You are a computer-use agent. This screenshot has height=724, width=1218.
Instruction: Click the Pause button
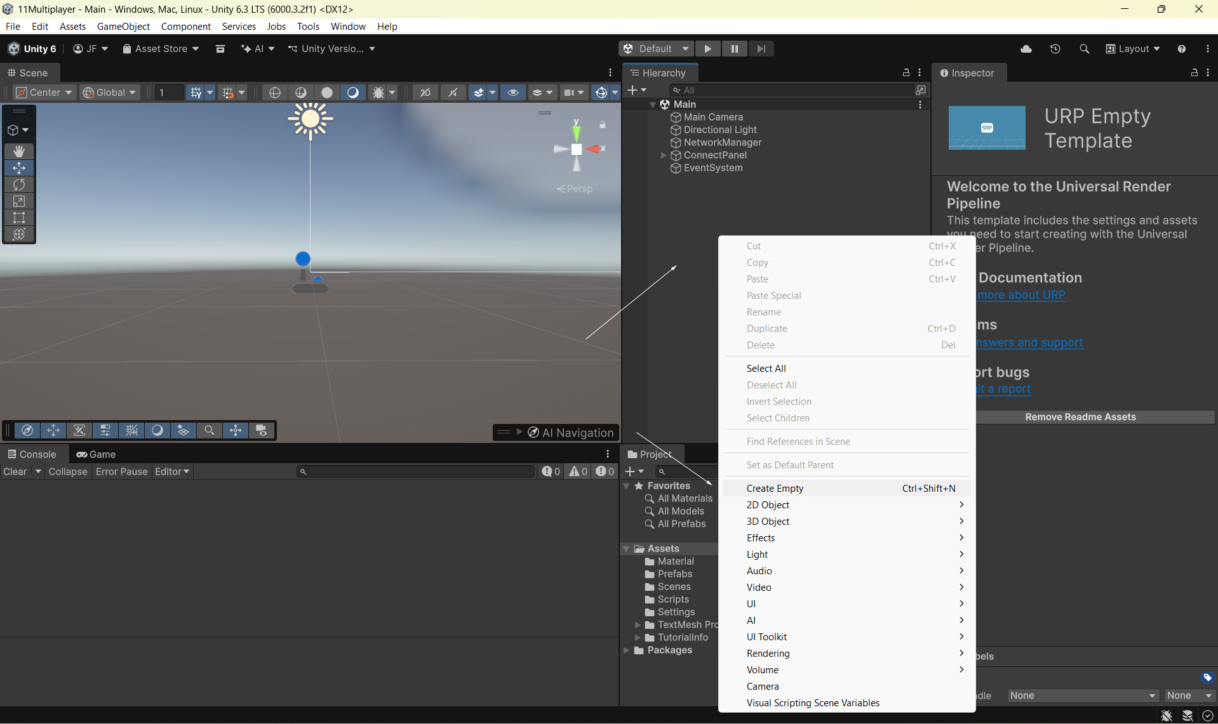734,49
